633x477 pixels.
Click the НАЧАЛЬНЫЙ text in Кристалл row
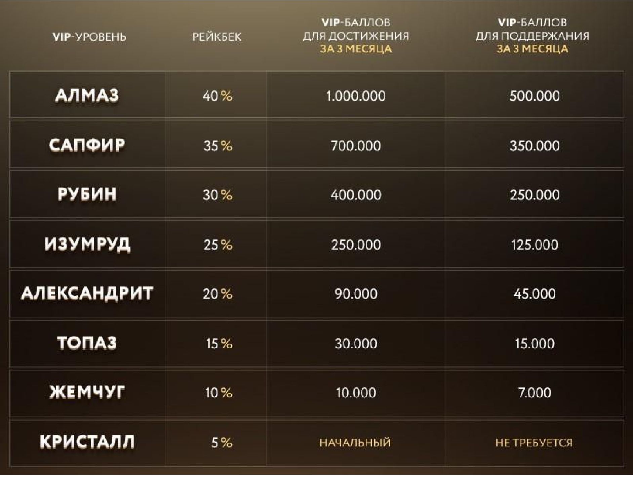point(355,442)
